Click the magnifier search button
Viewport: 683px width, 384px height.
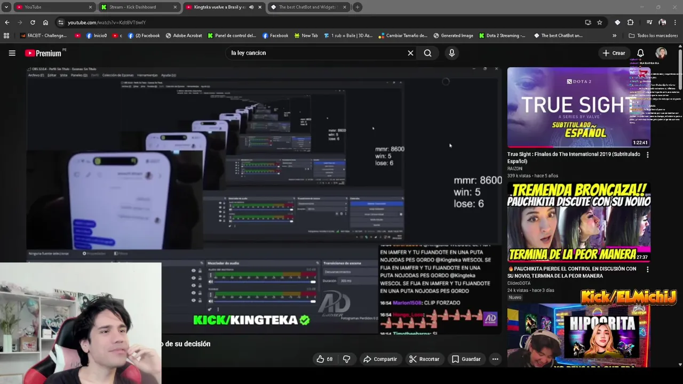[427, 53]
